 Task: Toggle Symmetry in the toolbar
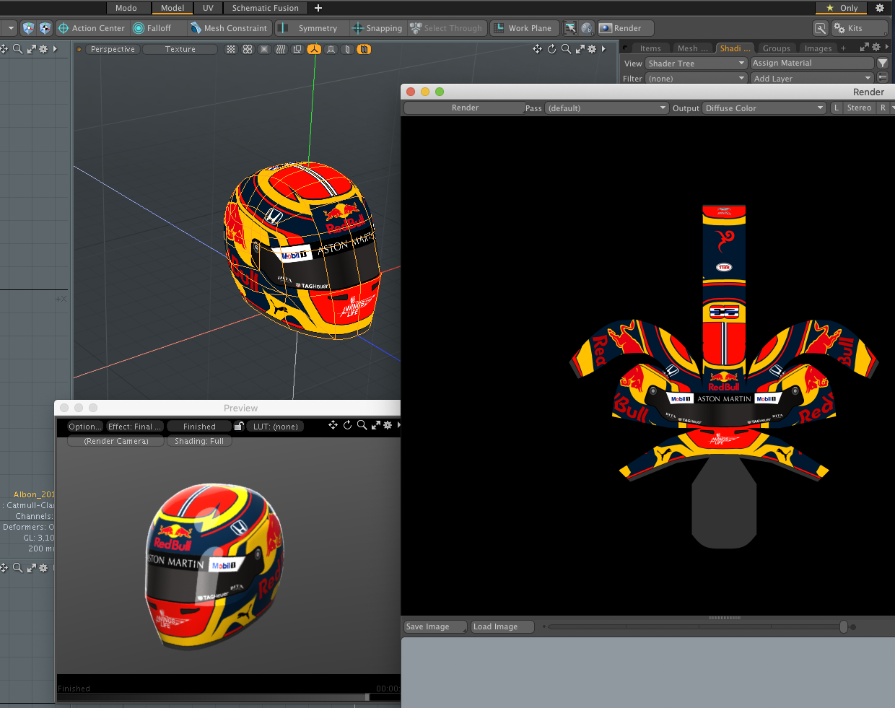tap(309, 28)
